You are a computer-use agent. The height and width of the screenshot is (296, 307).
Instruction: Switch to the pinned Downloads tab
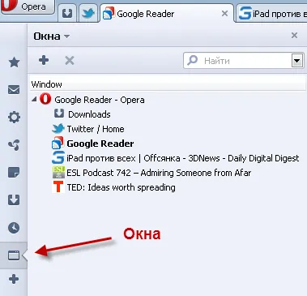coord(67,13)
